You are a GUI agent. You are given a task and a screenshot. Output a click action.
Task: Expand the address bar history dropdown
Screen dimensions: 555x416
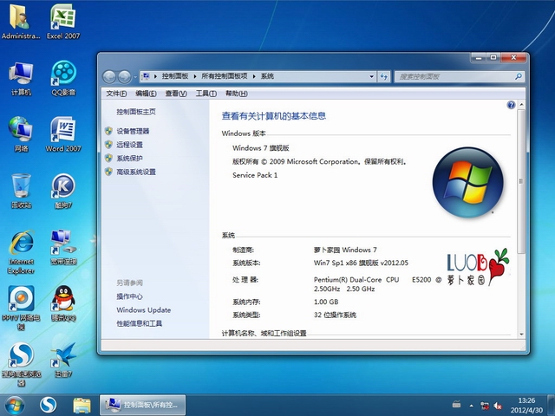pyautogui.click(x=371, y=76)
